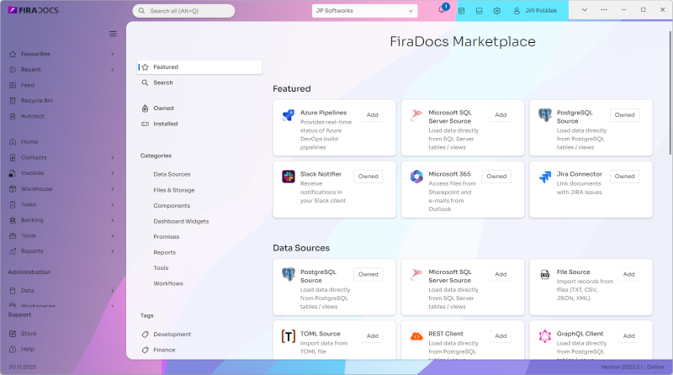Click the Jira Connector icon
Image resolution: width=673 pixels, height=375 pixels.
click(x=544, y=177)
